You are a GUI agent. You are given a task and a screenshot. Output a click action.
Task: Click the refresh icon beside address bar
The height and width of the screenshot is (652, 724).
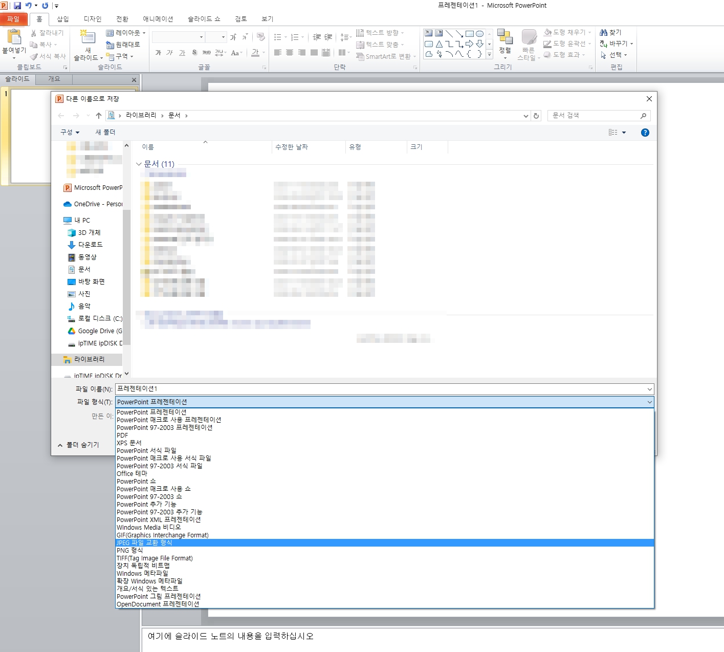536,116
